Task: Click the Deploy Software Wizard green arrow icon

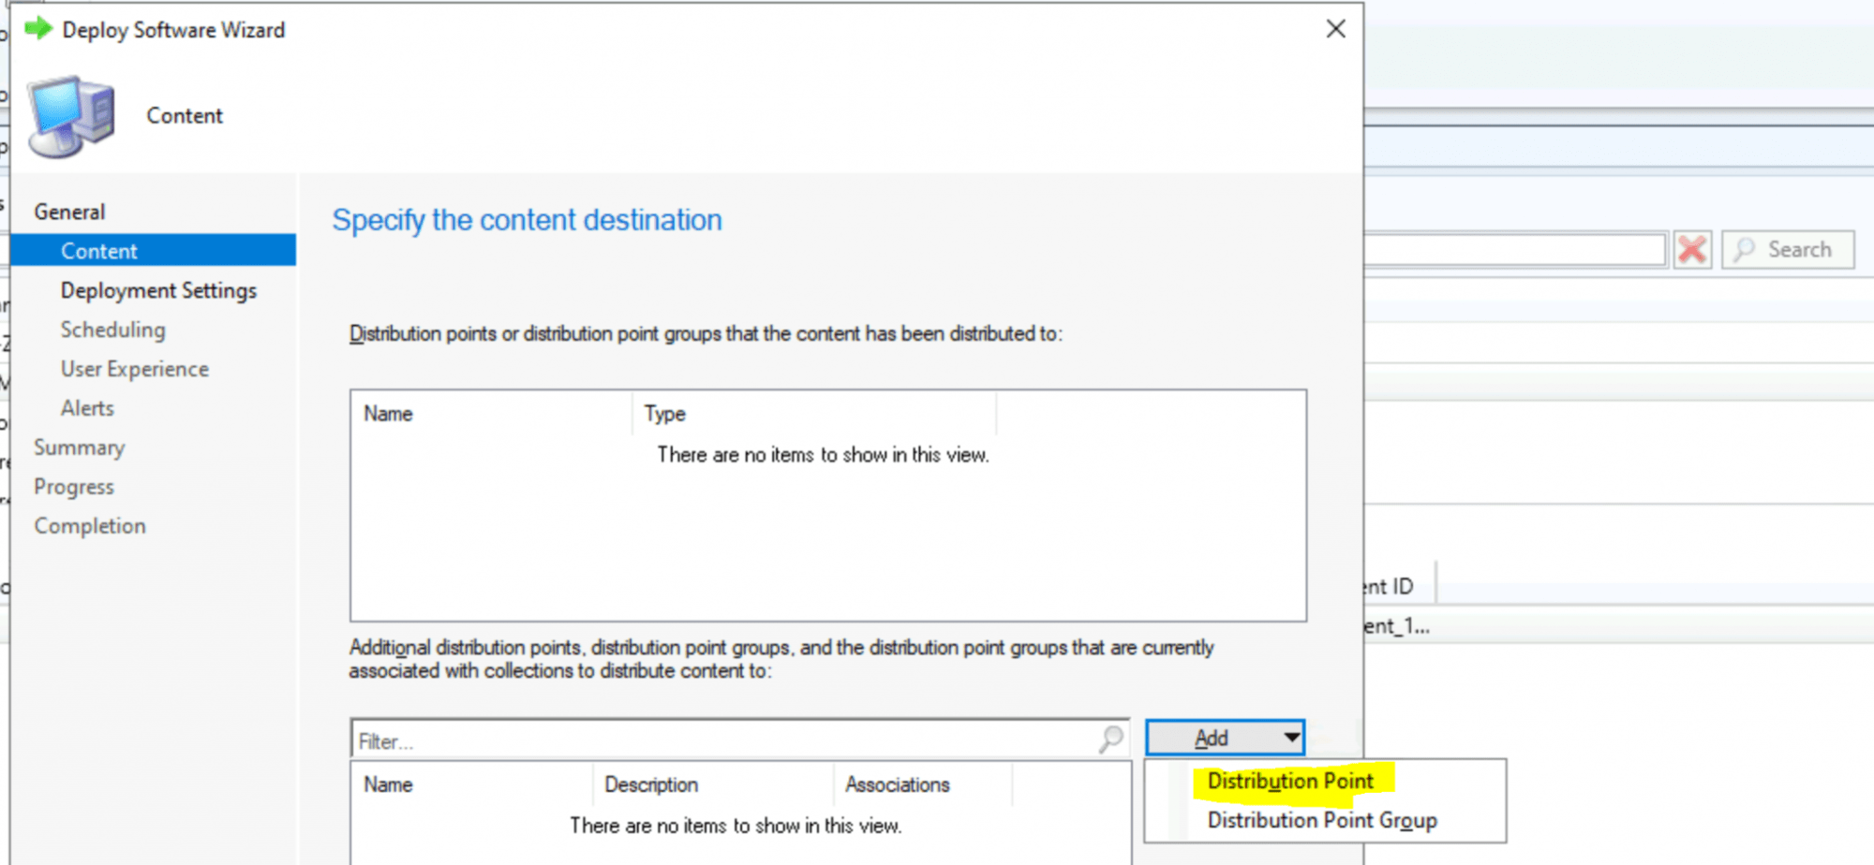Action: 37,29
